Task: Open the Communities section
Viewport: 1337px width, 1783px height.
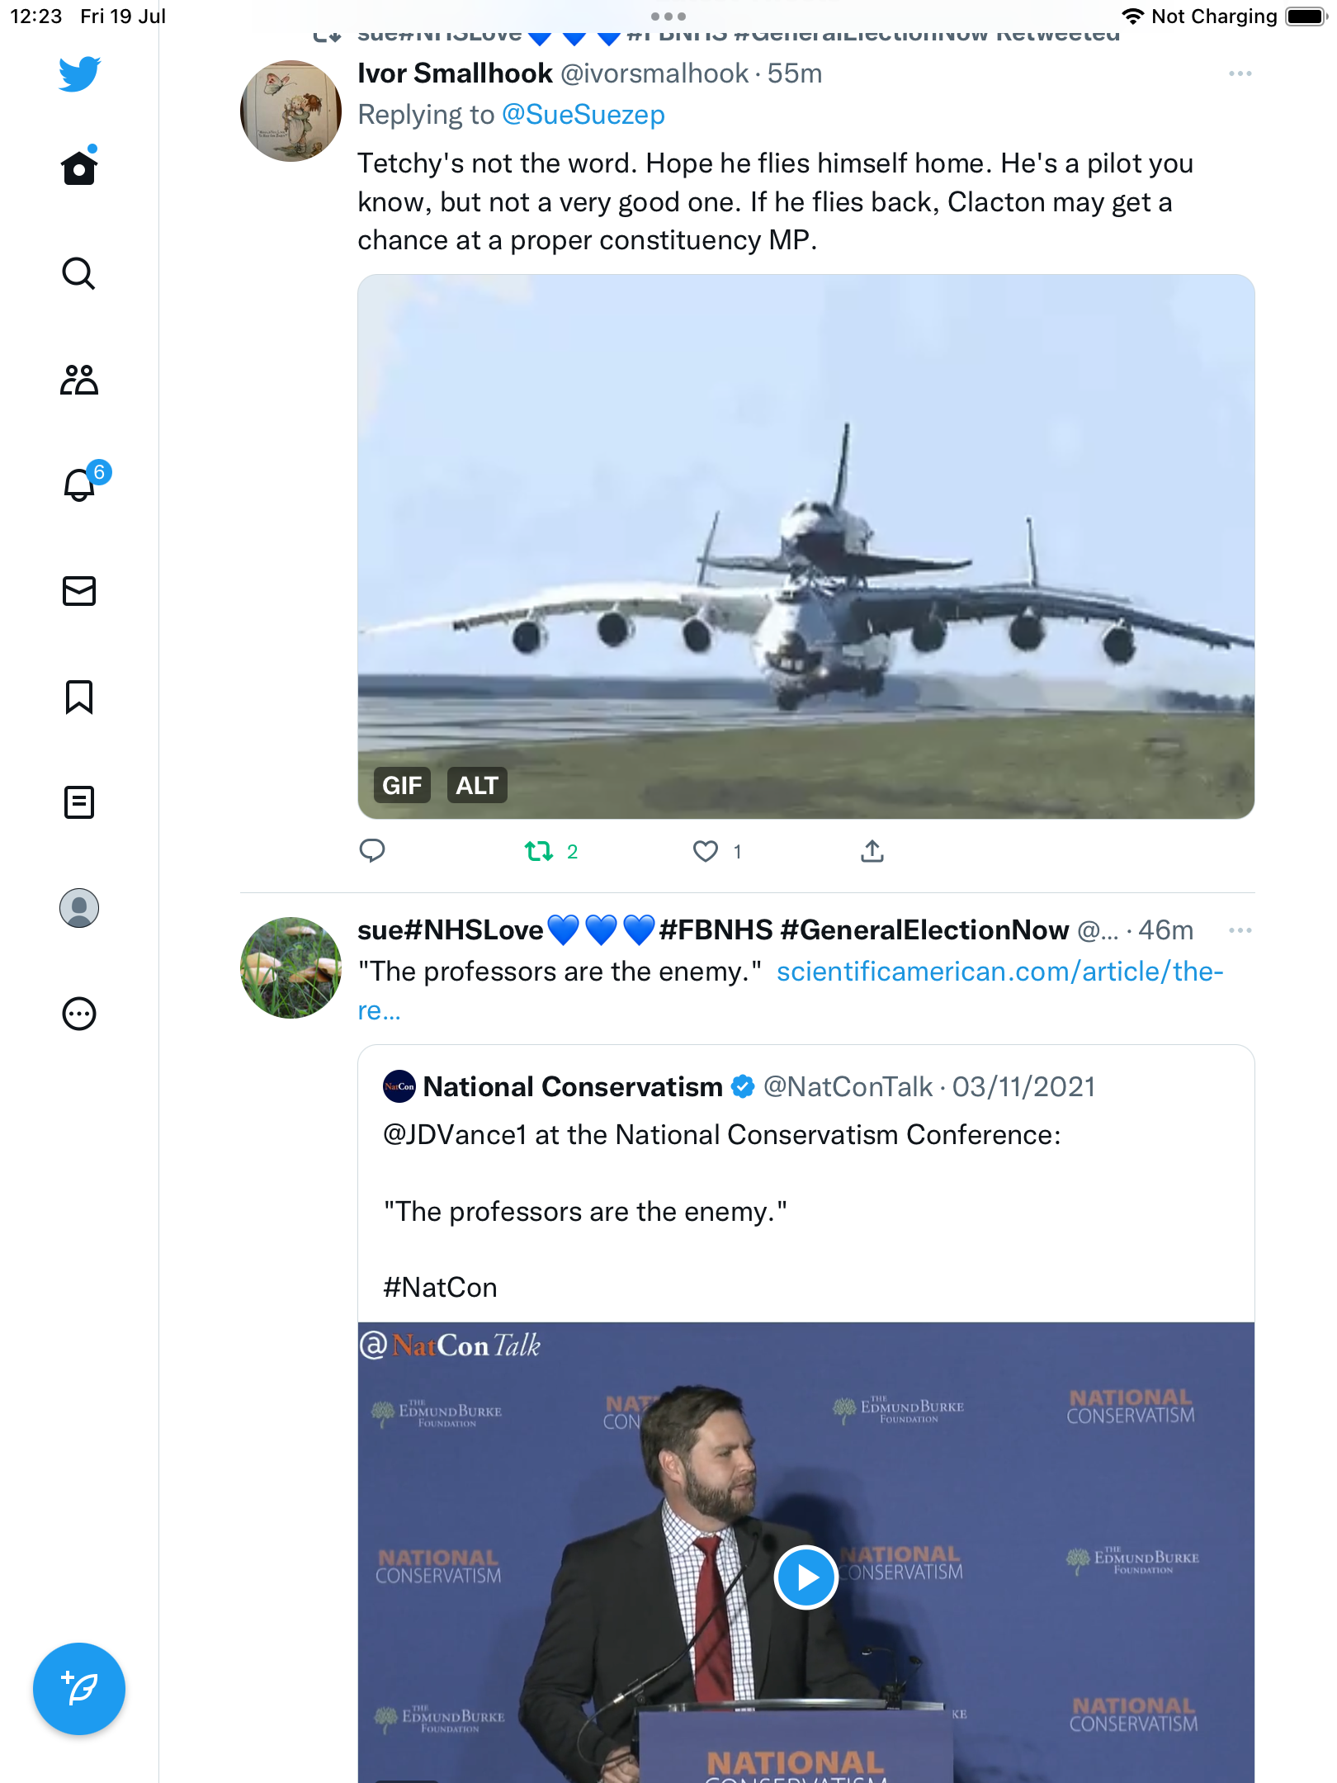Action: tap(79, 380)
